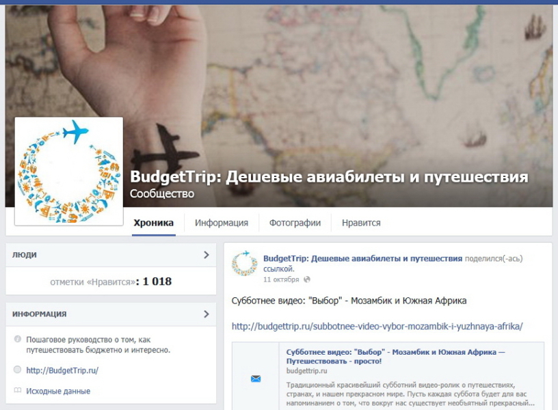Click the envelope icon in link preview
The image size is (558, 410).
click(x=256, y=379)
